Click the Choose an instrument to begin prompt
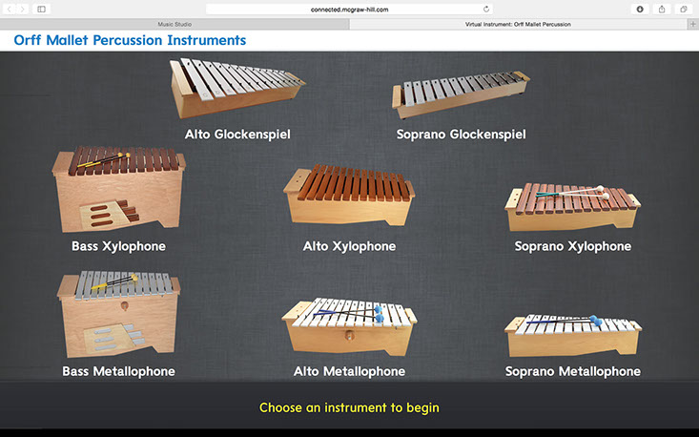The width and height of the screenshot is (699, 437). [349, 407]
